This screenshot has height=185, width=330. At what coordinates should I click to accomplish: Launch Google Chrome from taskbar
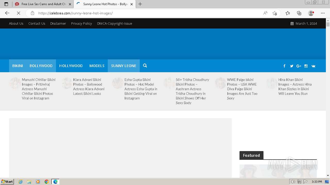click(x=46, y=182)
